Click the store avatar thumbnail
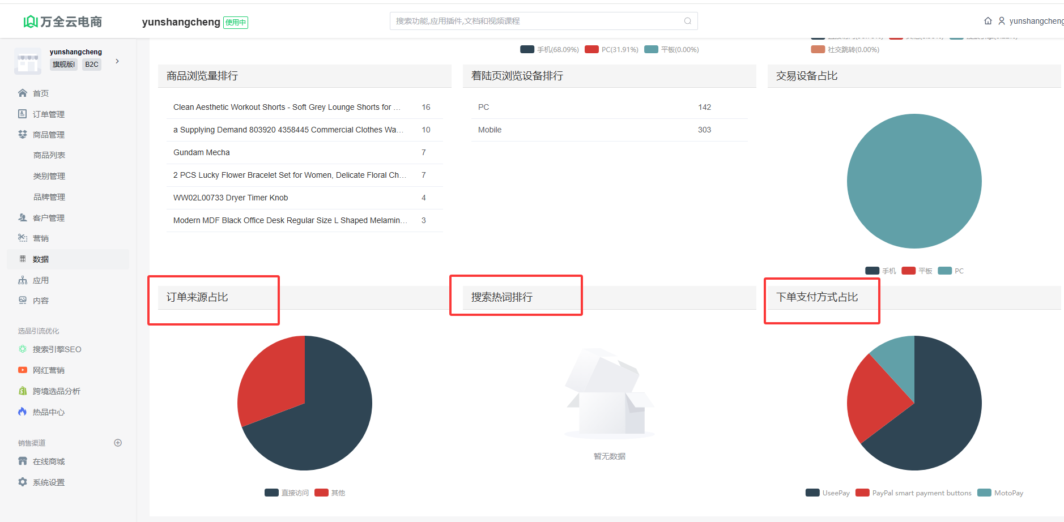The height and width of the screenshot is (522, 1064). (28, 61)
